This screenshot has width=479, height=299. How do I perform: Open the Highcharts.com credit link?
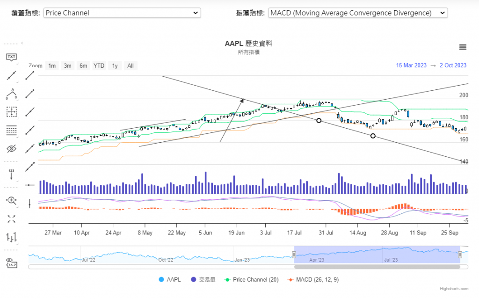[454, 289]
